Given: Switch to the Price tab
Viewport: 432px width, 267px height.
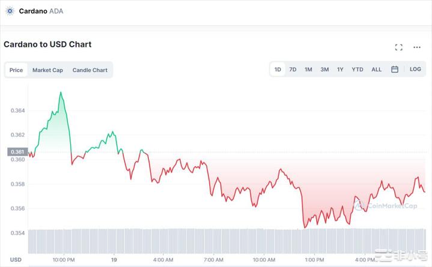Looking at the screenshot, I should point(16,70).
